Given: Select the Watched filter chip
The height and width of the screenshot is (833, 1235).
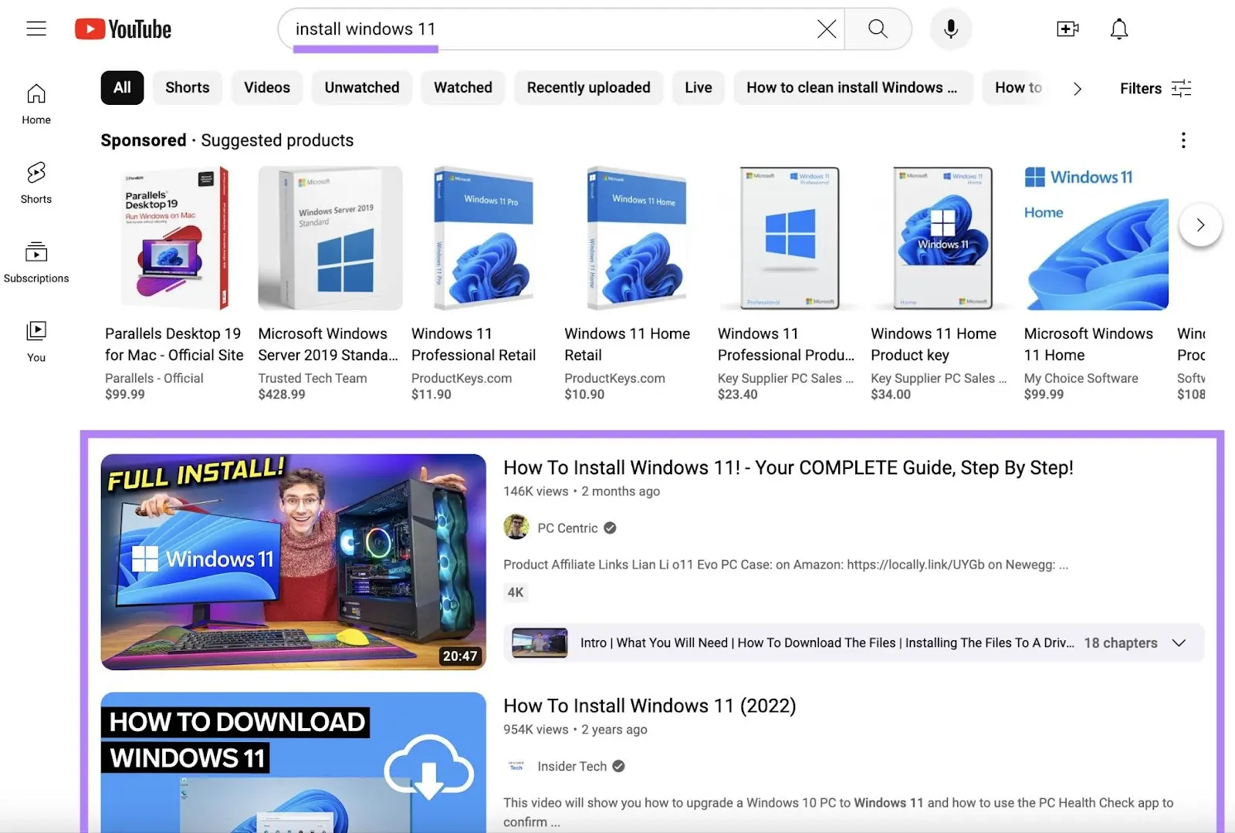Looking at the screenshot, I should click(462, 88).
